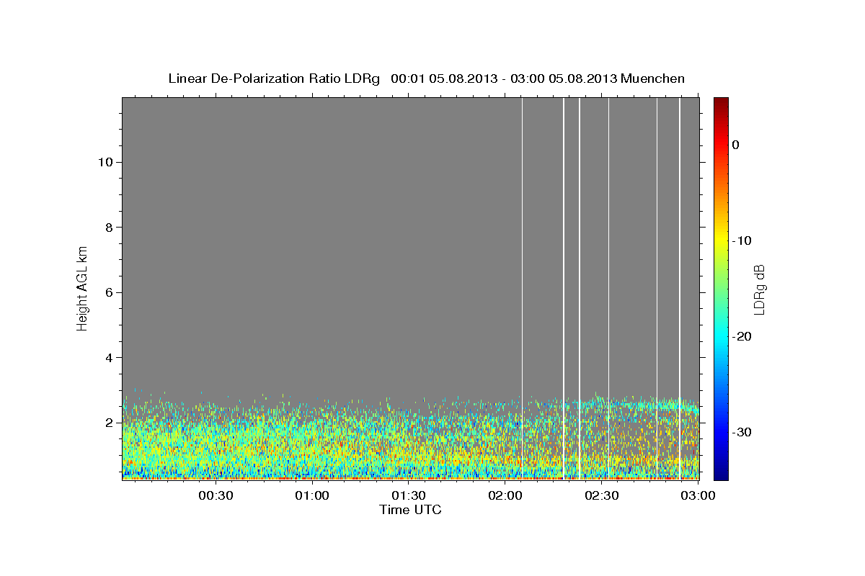Click the 'LDRg dB' colorbar label

coord(758,289)
